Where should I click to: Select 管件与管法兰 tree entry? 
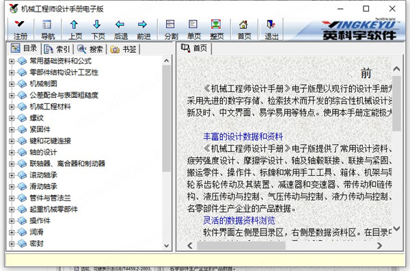pos(50,198)
